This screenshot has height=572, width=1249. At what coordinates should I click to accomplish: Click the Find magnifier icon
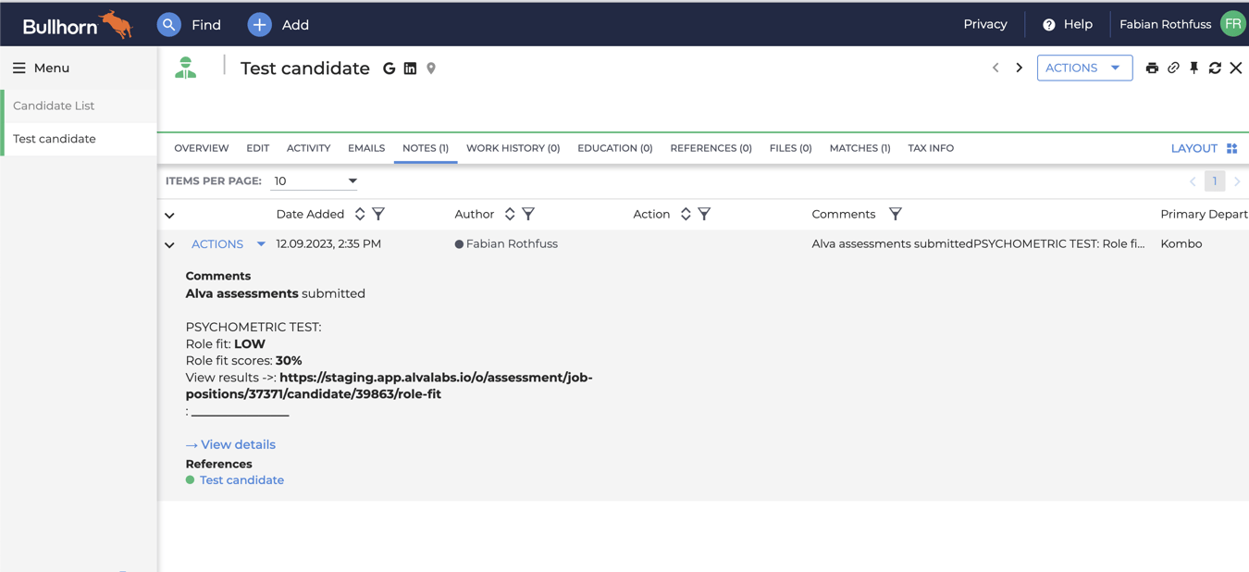(168, 25)
